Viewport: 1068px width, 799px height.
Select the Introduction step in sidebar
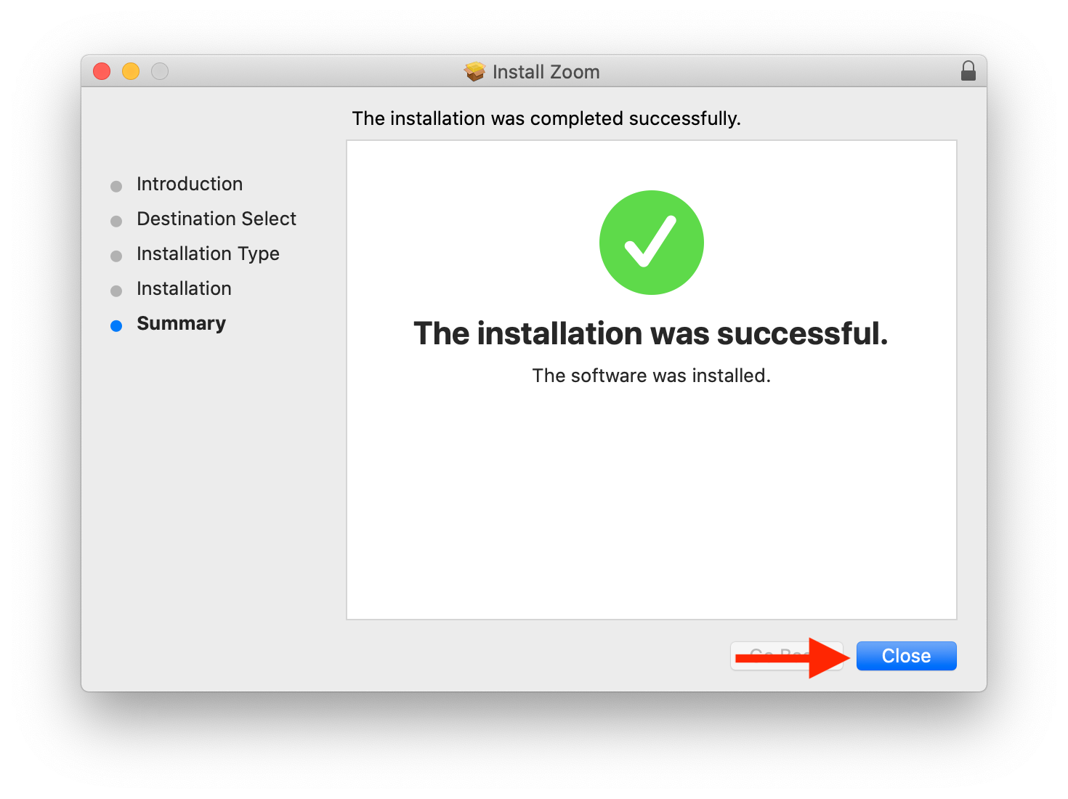tap(190, 184)
